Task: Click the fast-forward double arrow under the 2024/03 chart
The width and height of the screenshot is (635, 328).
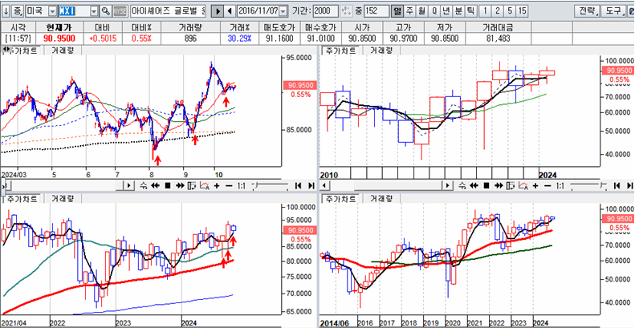Action: pos(180,185)
